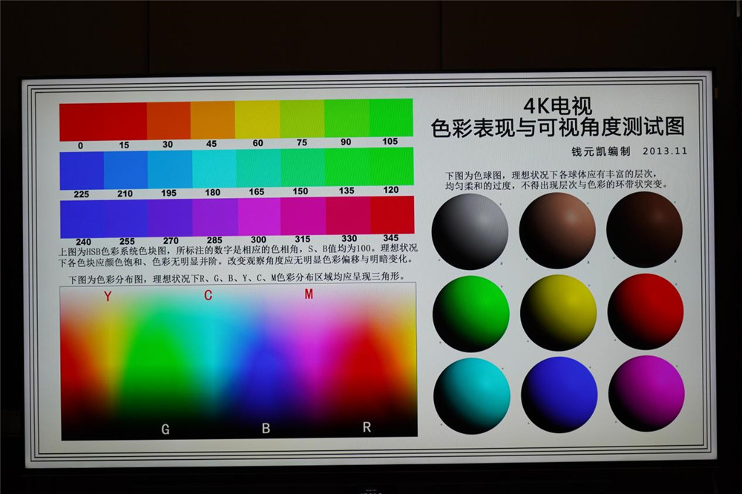Click the cyan sphere in the bottom row

[473, 394]
